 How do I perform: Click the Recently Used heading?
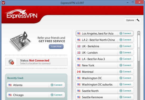coord(15,78)
